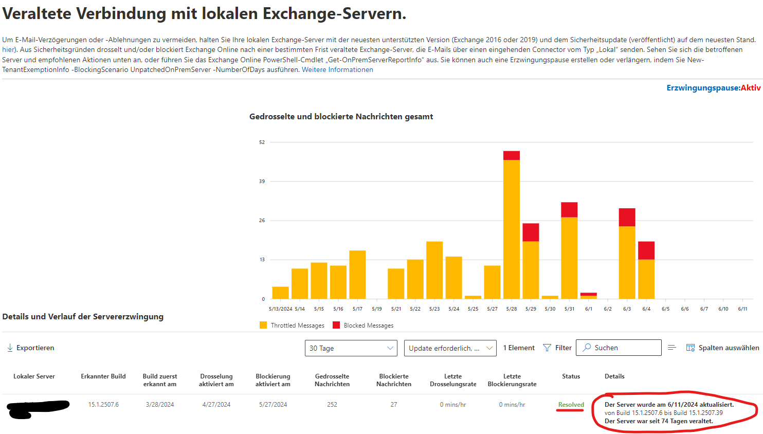Click the 'Der Server wurde am 6/11/2024 aktualisiert' text
Image resolution: width=763 pixels, height=434 pixels.
coord(669,405)
